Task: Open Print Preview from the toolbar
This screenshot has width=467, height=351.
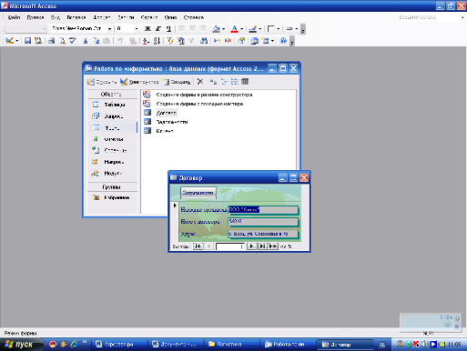Action: point(62,40)
